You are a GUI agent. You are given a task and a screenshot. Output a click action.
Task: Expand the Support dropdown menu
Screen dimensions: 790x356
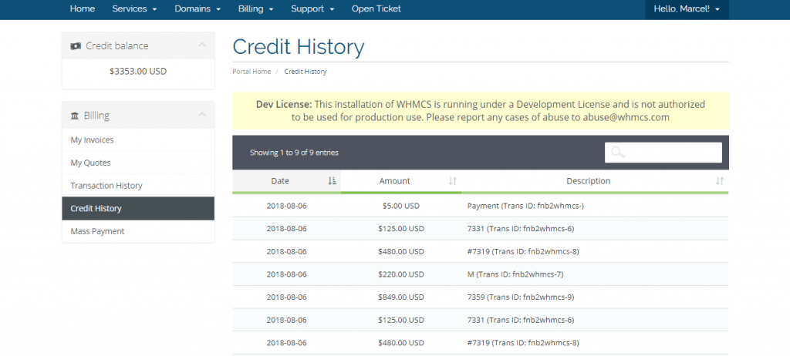(x=312, y=9)
